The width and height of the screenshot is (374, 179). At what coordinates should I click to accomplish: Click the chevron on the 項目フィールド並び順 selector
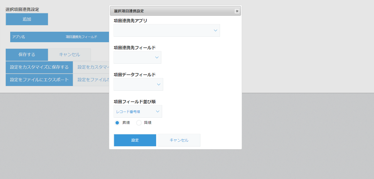(157, 111)
